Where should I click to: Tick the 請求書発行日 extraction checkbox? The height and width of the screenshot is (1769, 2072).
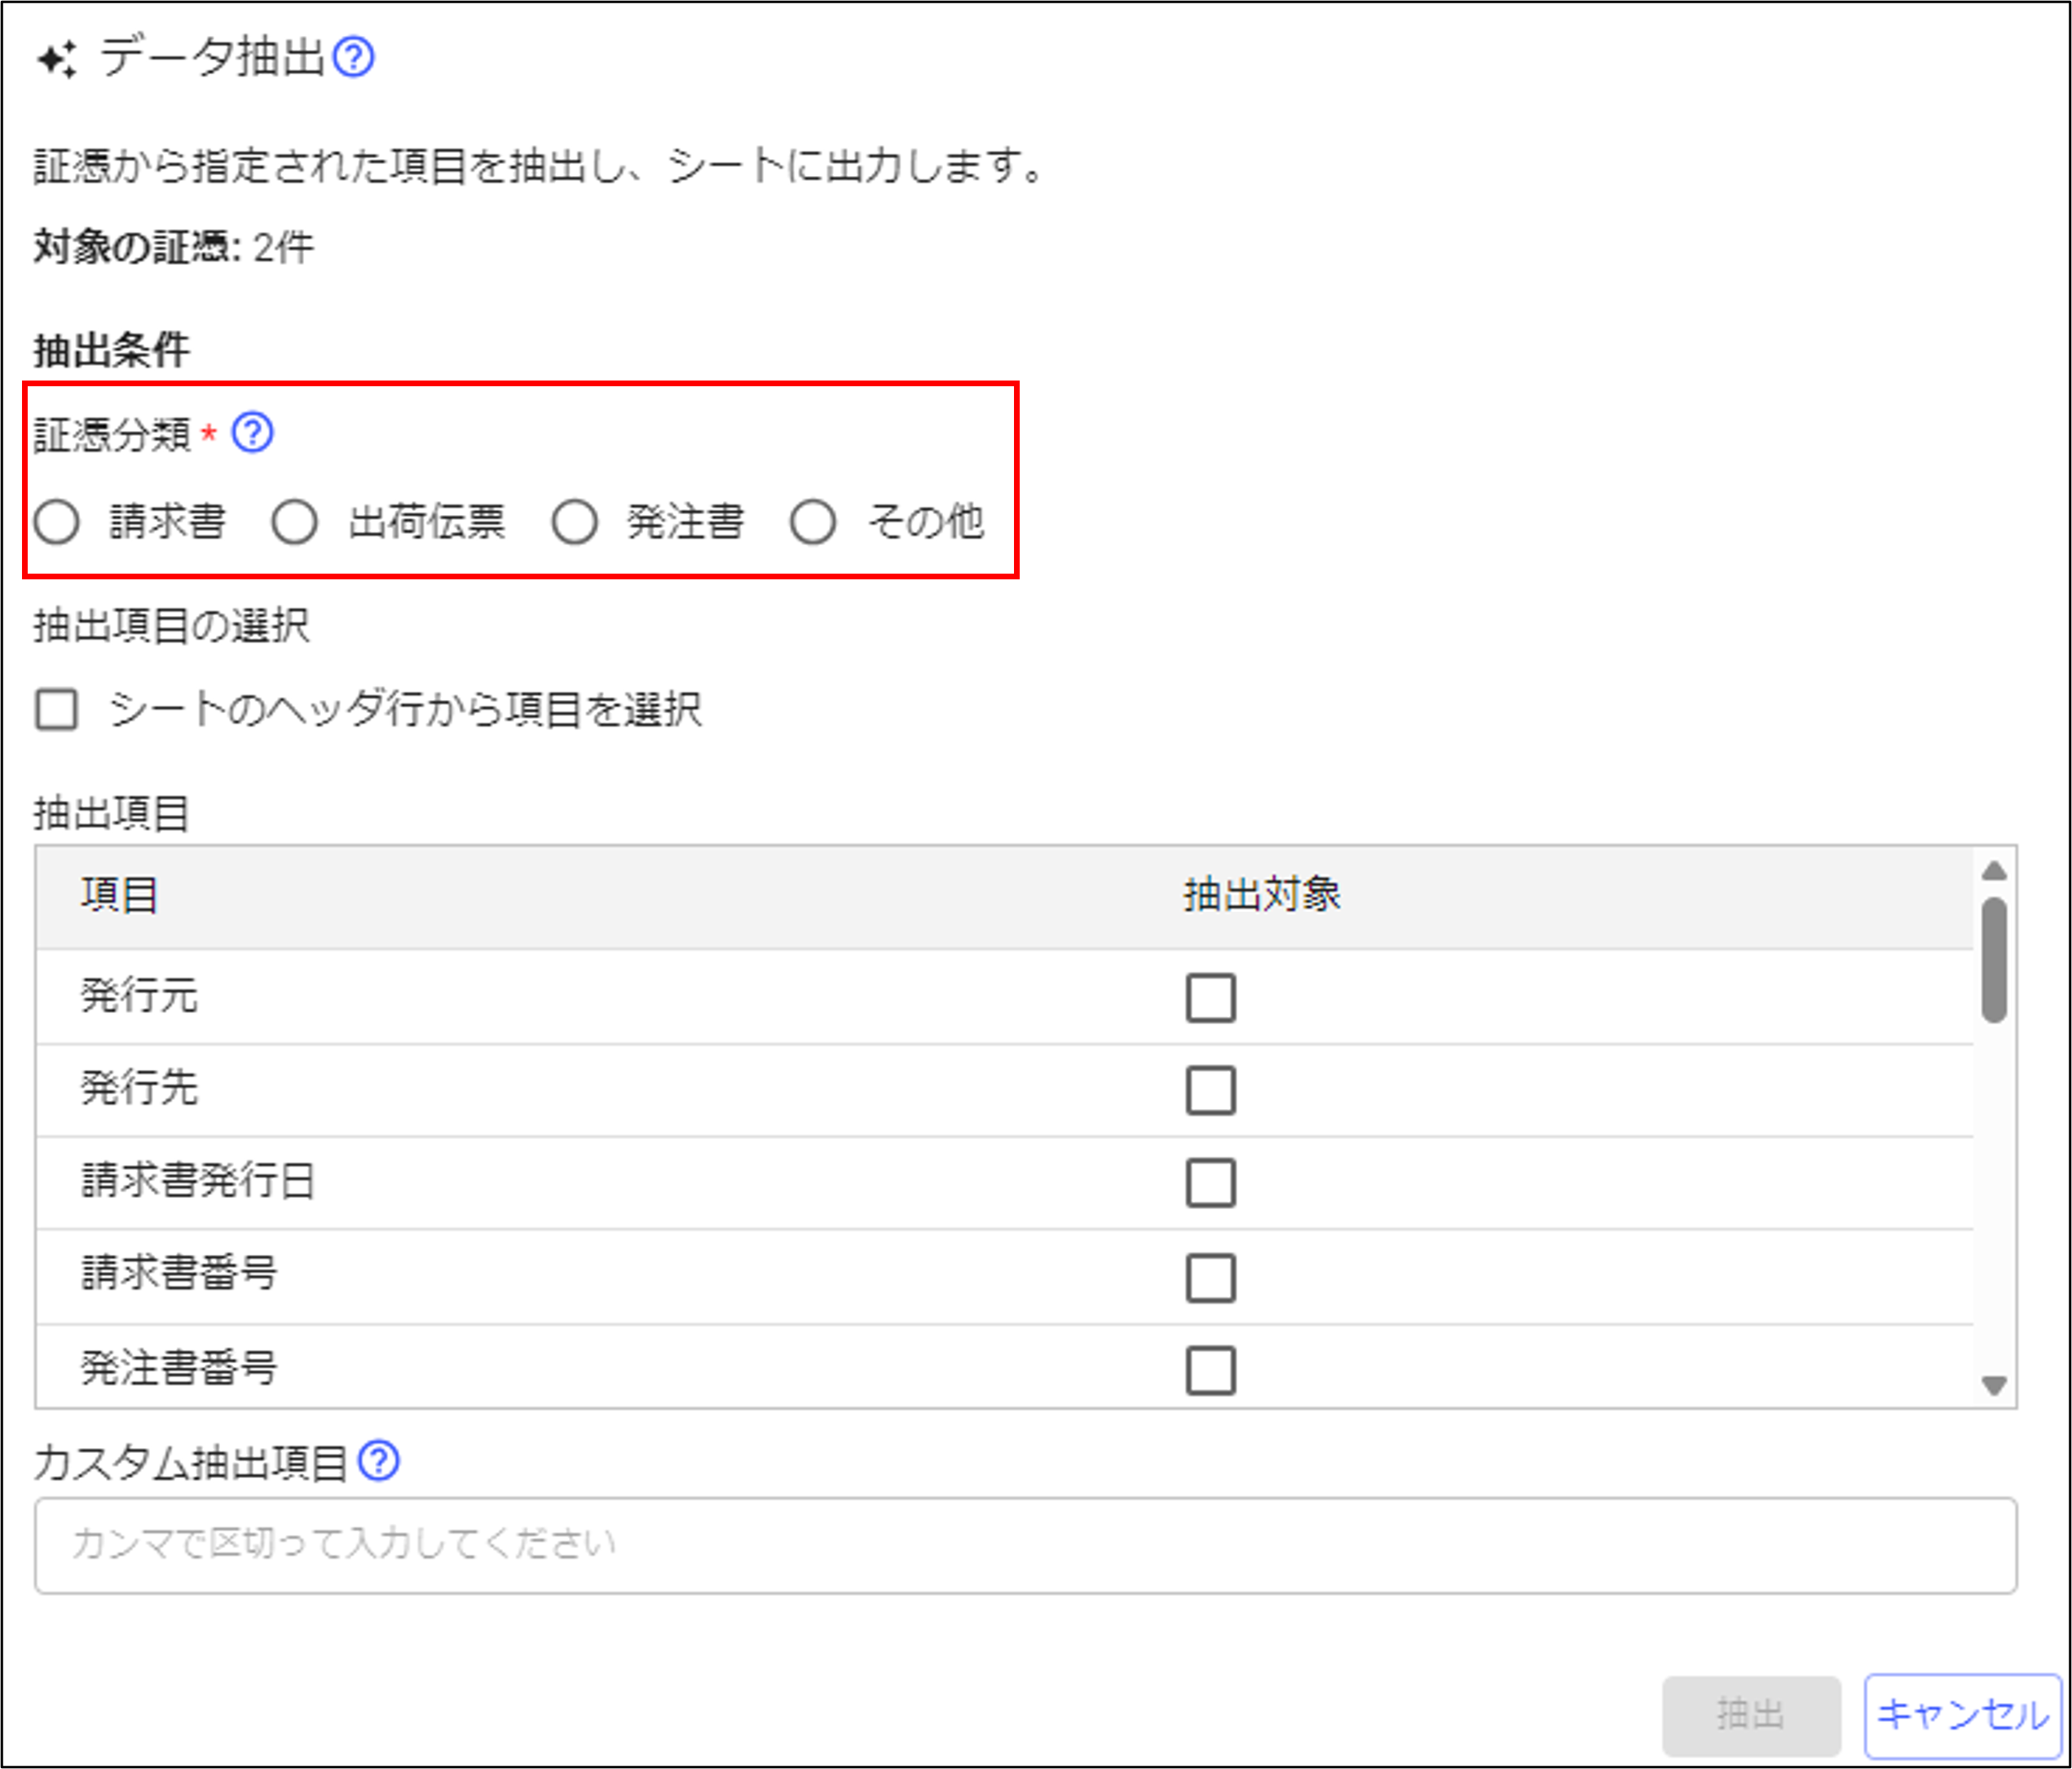pyautogui.click(x=1210, y=1182)
